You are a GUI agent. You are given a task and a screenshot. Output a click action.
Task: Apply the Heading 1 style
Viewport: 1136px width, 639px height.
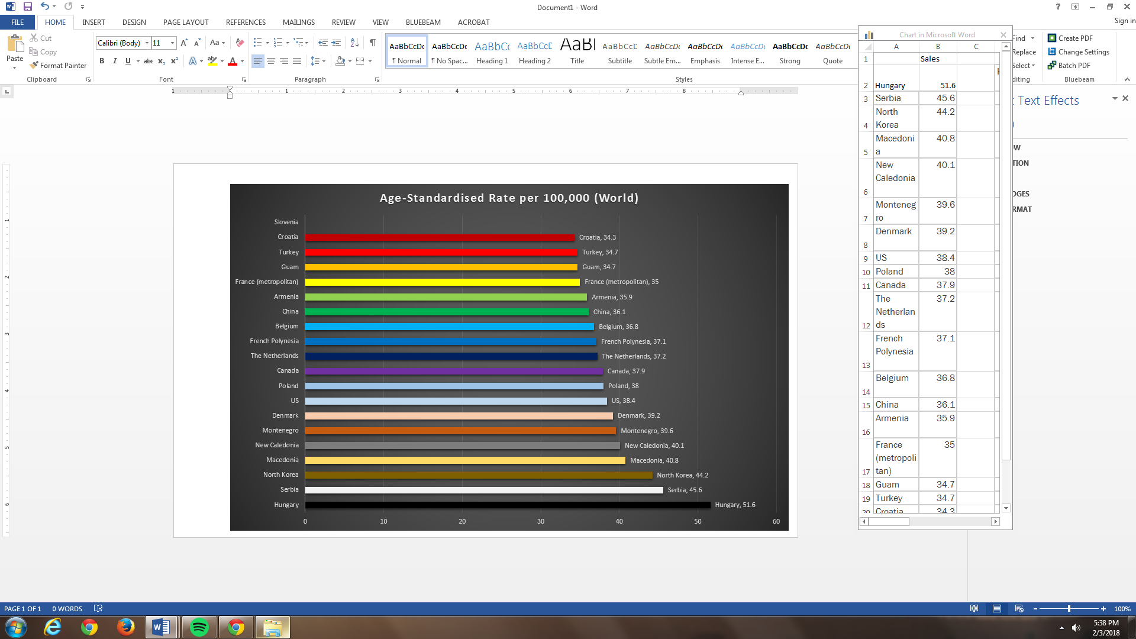[x=492, y=52]
